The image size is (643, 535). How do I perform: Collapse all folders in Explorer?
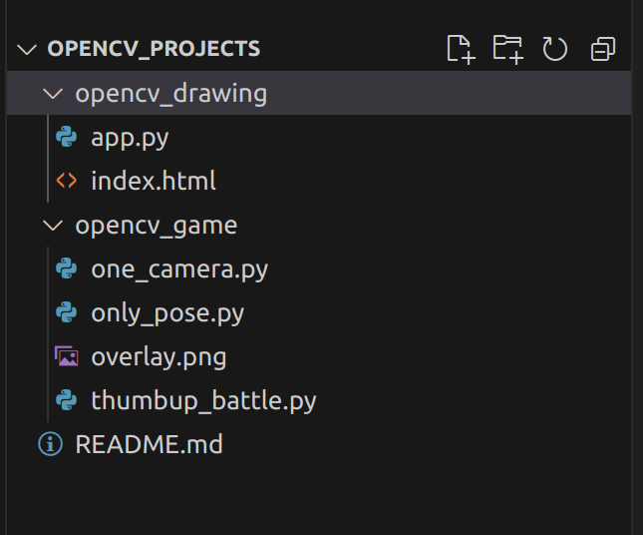click(603, 49)
